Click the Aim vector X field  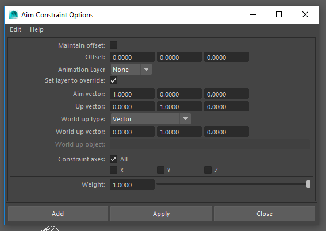pos(132,94)
